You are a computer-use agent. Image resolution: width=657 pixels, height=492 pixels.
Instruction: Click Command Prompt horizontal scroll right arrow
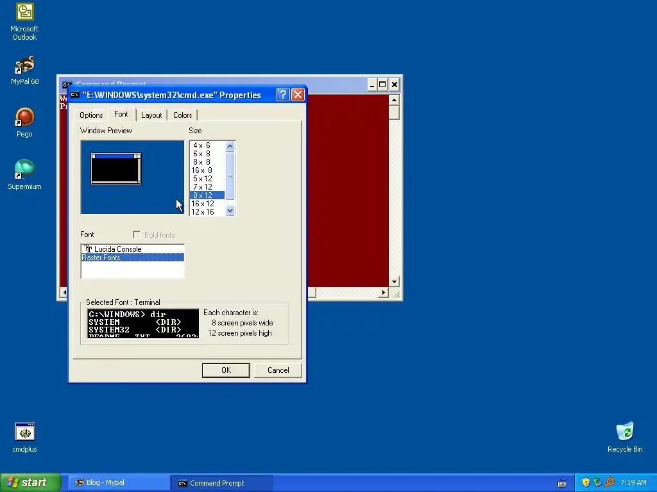tap(384, 292)
